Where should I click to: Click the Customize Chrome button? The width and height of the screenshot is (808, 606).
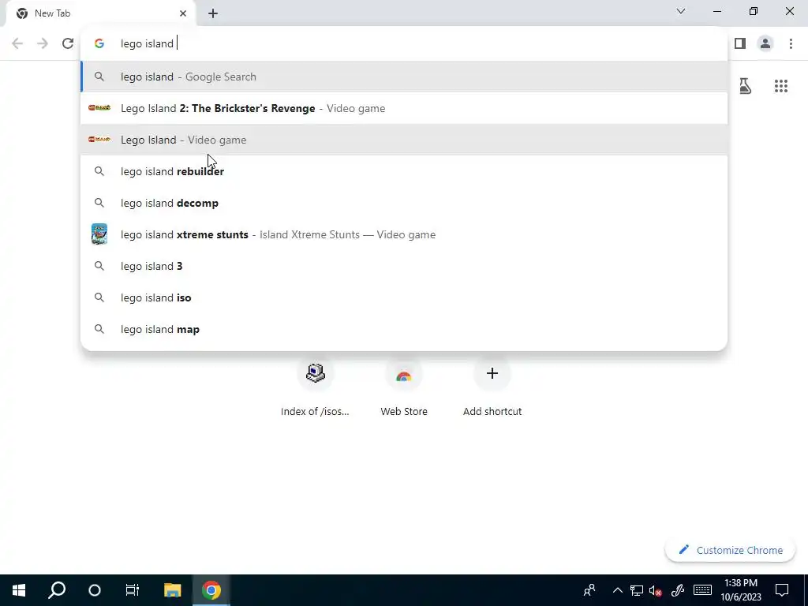(730, 550)
